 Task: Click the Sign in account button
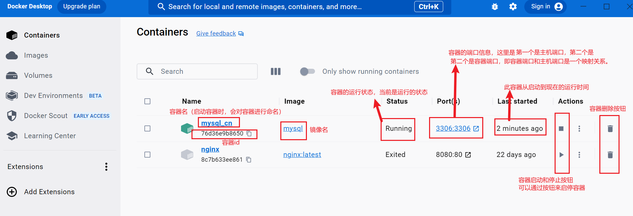pyautogui.click(x=546, y=7)
